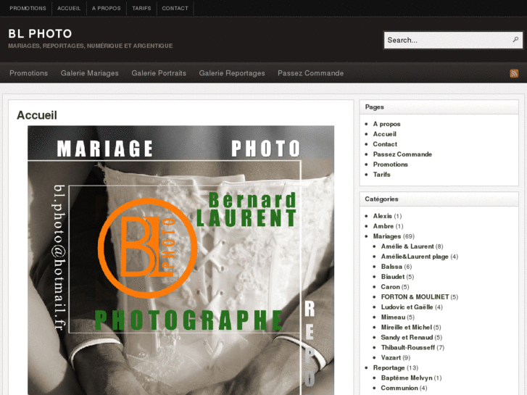This screenshot has height=395, width=527.
Task: Open the Ambre category
Action: tap(383, 226)
